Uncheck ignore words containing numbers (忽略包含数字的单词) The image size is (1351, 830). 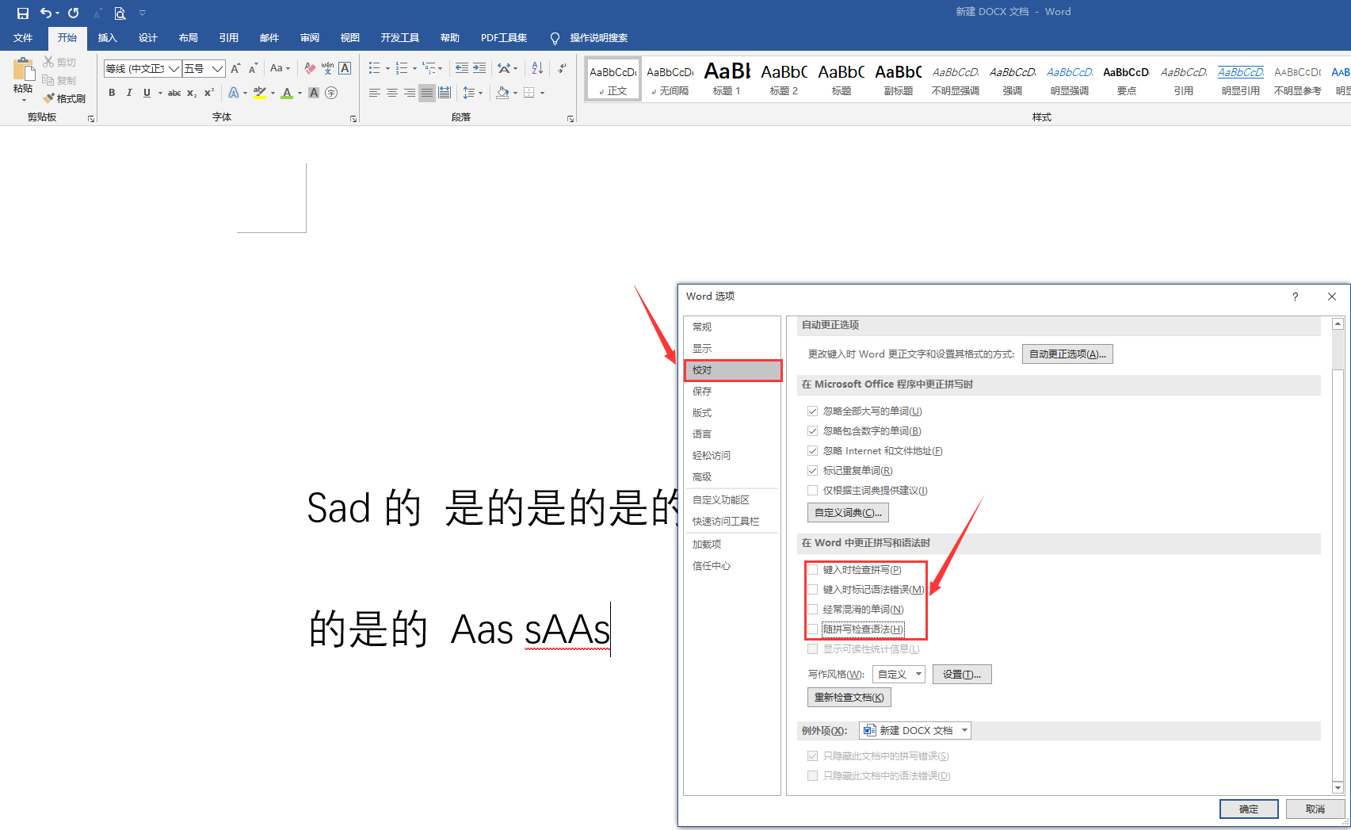coord(812,430)
